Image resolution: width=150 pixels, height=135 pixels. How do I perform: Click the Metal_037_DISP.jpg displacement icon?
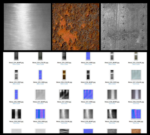point(63,94)
